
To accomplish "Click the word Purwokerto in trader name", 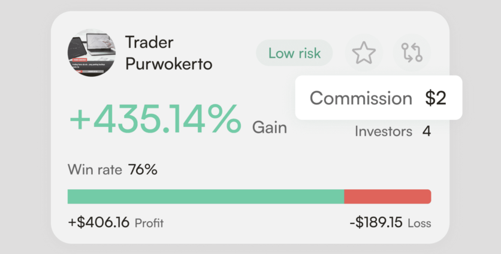I will 168,63.
